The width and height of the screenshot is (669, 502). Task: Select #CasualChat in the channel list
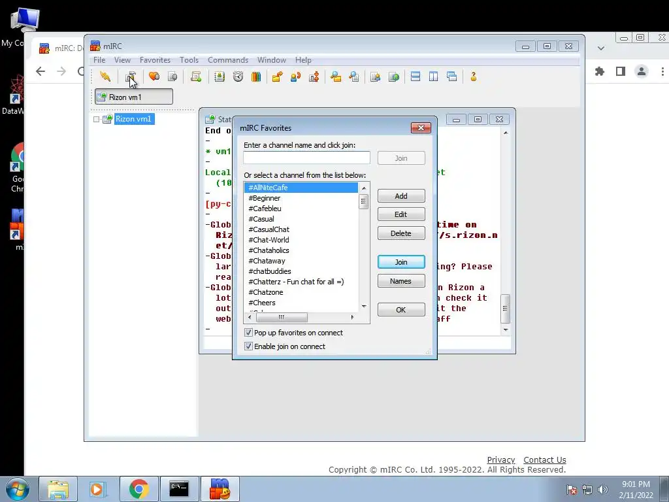301,229
